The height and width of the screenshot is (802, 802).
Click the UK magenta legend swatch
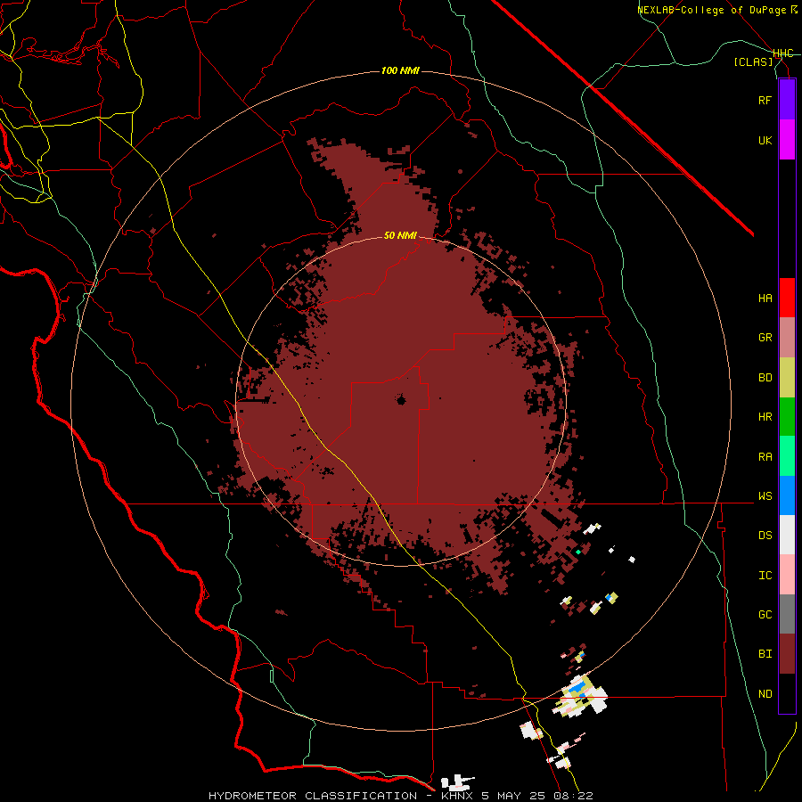click(787, 140)
